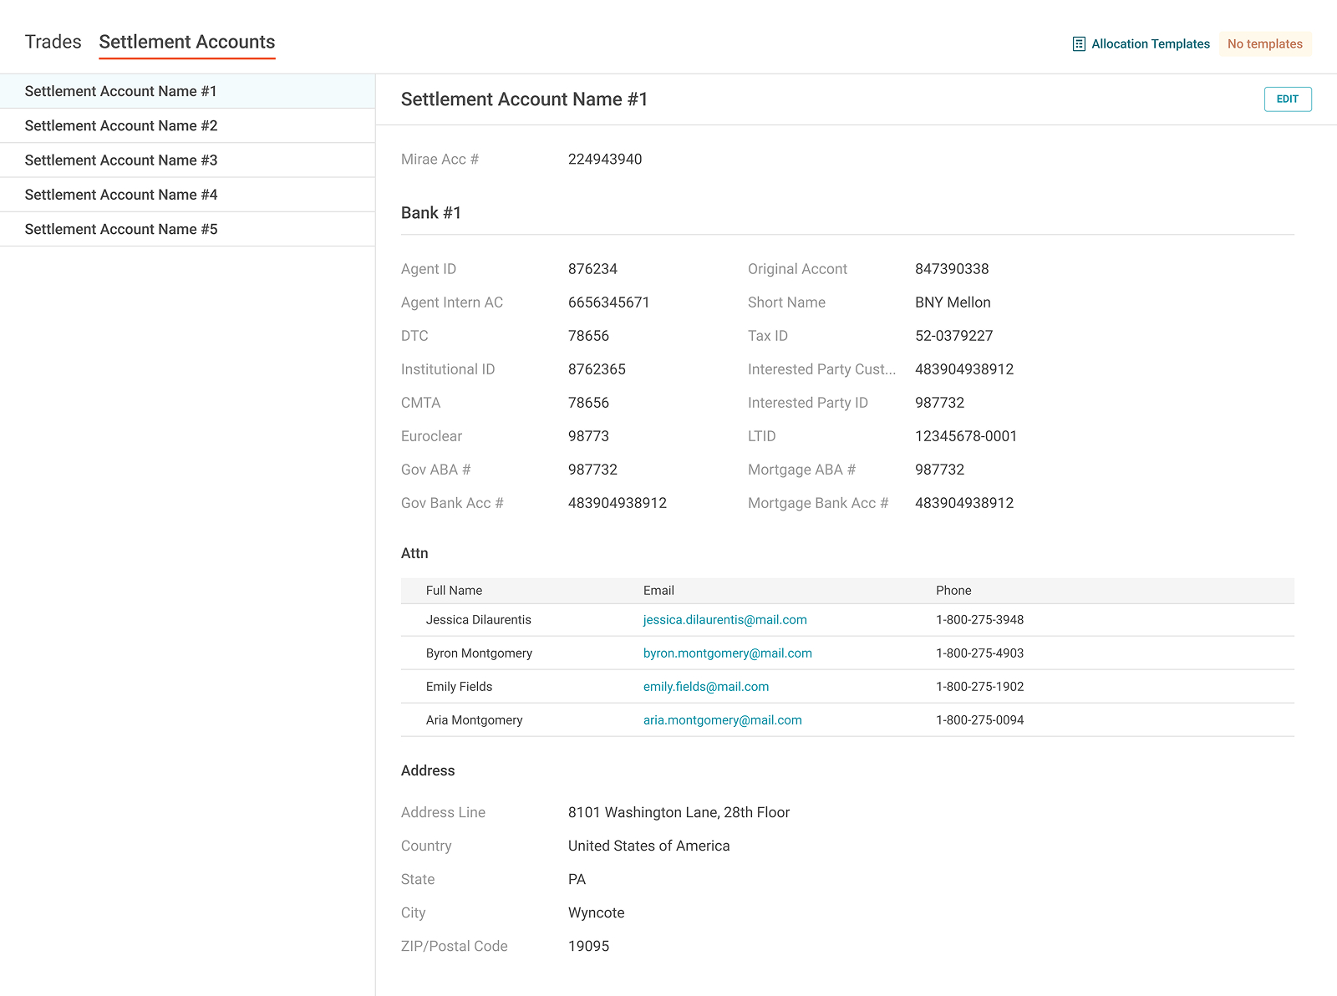Image resolution: width=1337 pixels, height=996 pixels.
Task: Click the Full Name column header
Action: click(454, 591)
